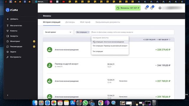This screenshot has width=189, height=106.
Task: Open Launchpad in the Dock
Action: coord(41,103)
